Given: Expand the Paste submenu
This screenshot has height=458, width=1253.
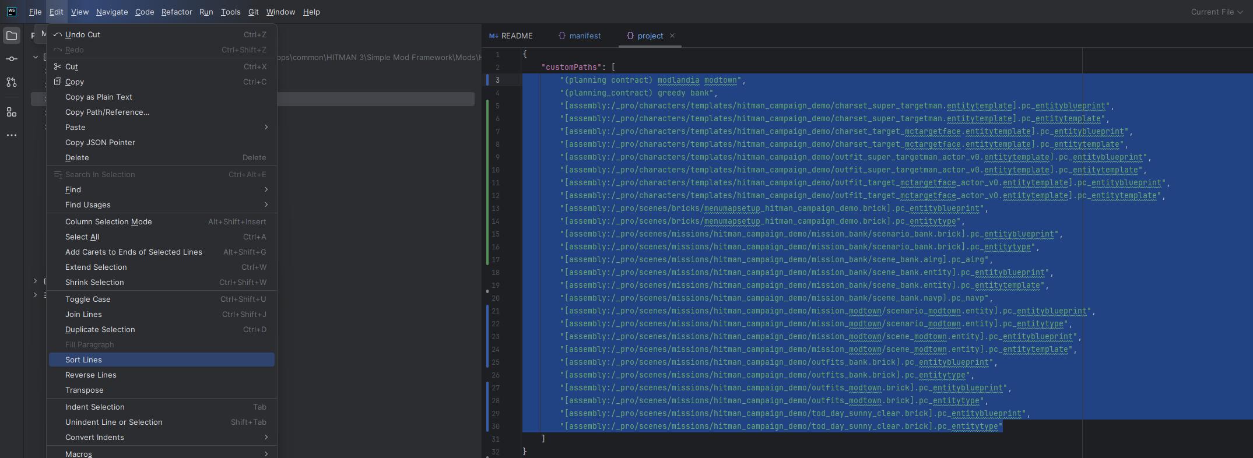Looking at the screenshot, I should click(x=266, y=127).
